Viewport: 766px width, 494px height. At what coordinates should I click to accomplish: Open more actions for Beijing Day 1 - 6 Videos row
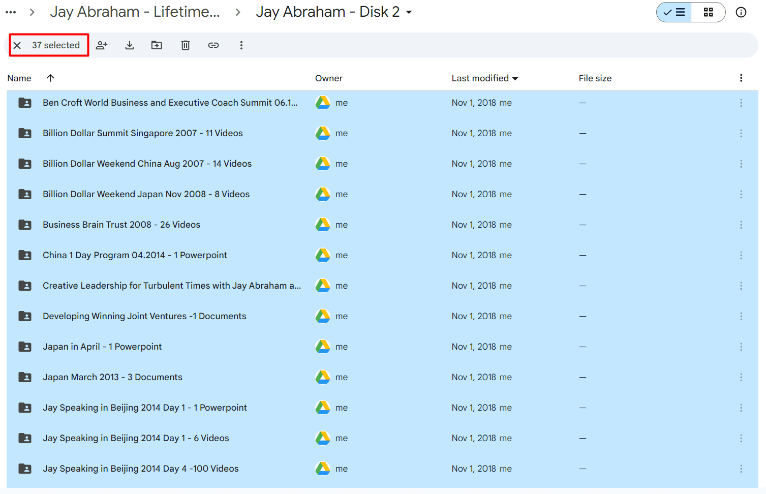[x=741, y=438]
